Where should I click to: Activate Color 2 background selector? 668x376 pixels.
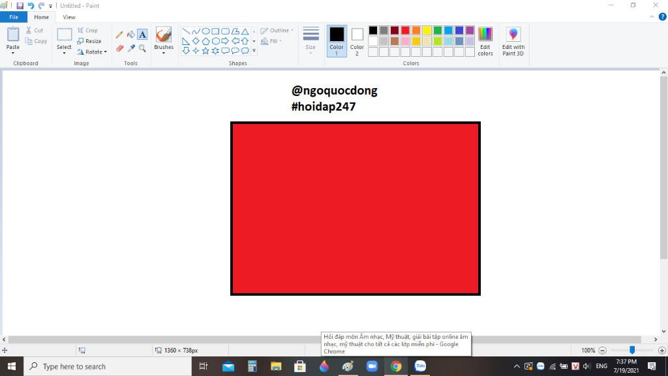[357, 41]
